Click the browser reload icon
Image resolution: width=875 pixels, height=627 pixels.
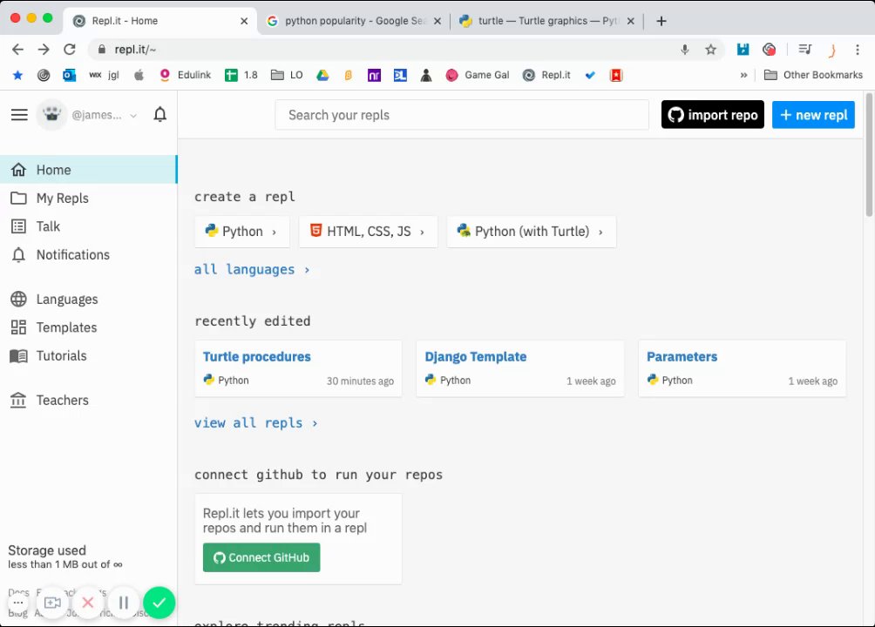pos(69,50)
